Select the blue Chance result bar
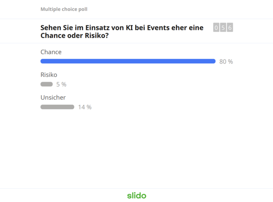273x202 pixels. [x=128, y=61]
